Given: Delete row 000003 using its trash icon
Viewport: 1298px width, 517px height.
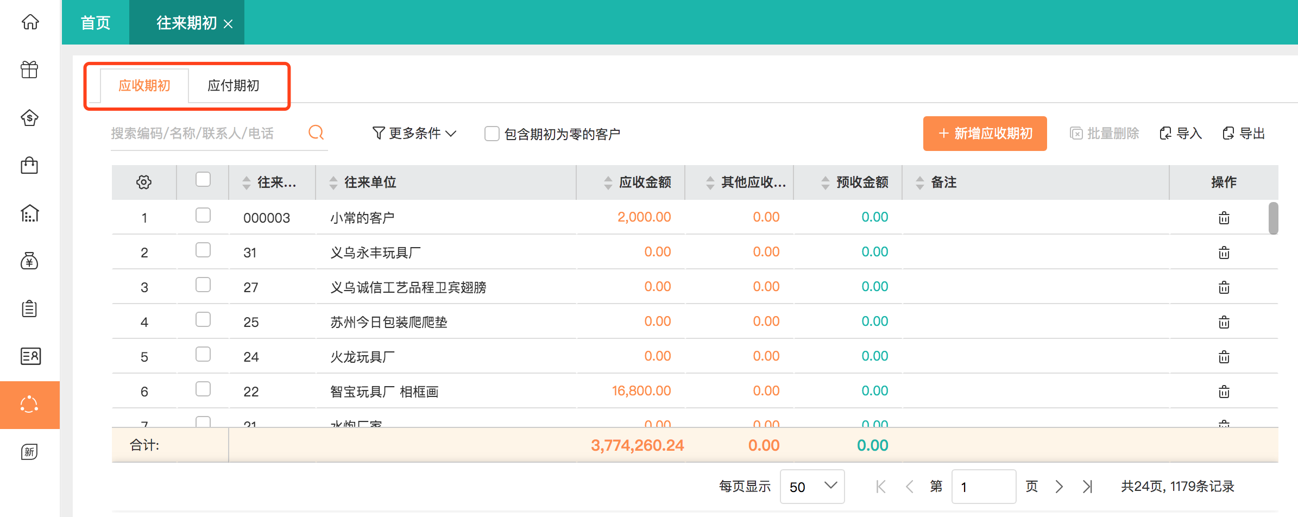Looking at the screenshot, I should (1224, 217).
